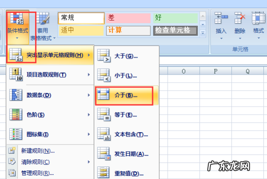
Task: Apply the 适中 yellow cell style
Action: pos(81,30)
